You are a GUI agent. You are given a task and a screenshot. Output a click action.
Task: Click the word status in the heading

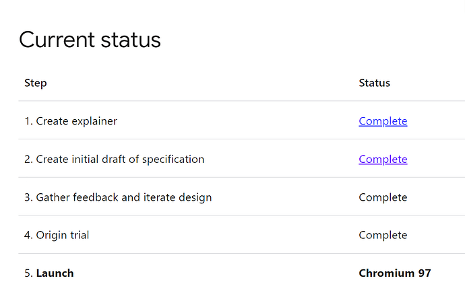pyautogui.click(x=131, y=40)
